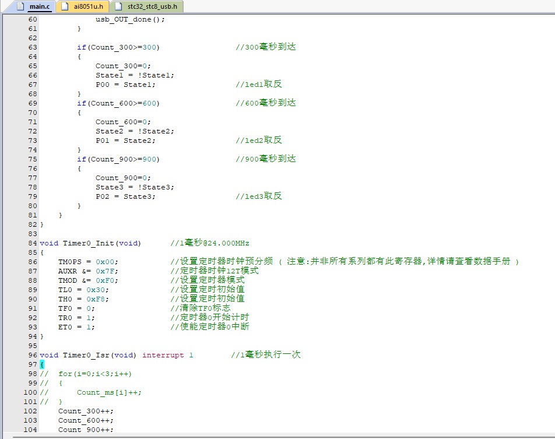The image size is (555, 439).
Task: Switch to the stc32_stc8_usb.h tab
Action: point(152,6)
